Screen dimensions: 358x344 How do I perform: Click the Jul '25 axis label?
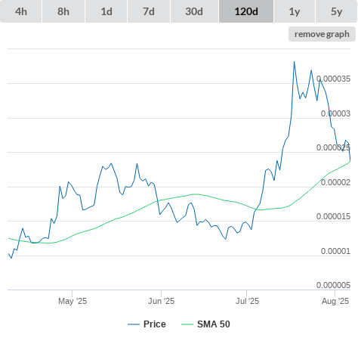click(x=247, y=301)
